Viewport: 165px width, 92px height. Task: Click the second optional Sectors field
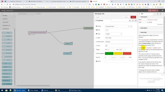coord(122,57)
